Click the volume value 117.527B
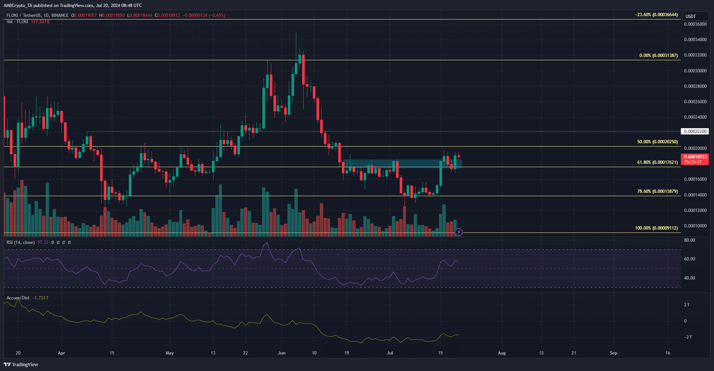Viewport: 714px width, 371px height. click(40, 22)
